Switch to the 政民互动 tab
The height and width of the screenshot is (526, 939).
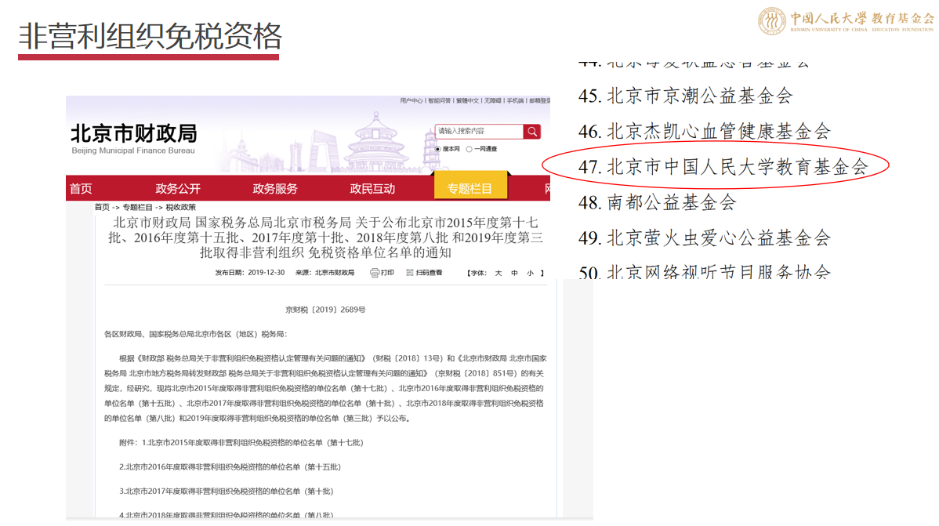[372, 188]
